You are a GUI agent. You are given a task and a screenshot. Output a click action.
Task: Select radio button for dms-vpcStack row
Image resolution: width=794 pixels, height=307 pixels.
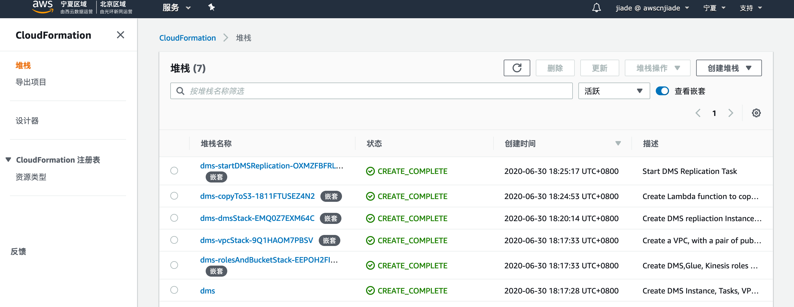tap(174, 240)
